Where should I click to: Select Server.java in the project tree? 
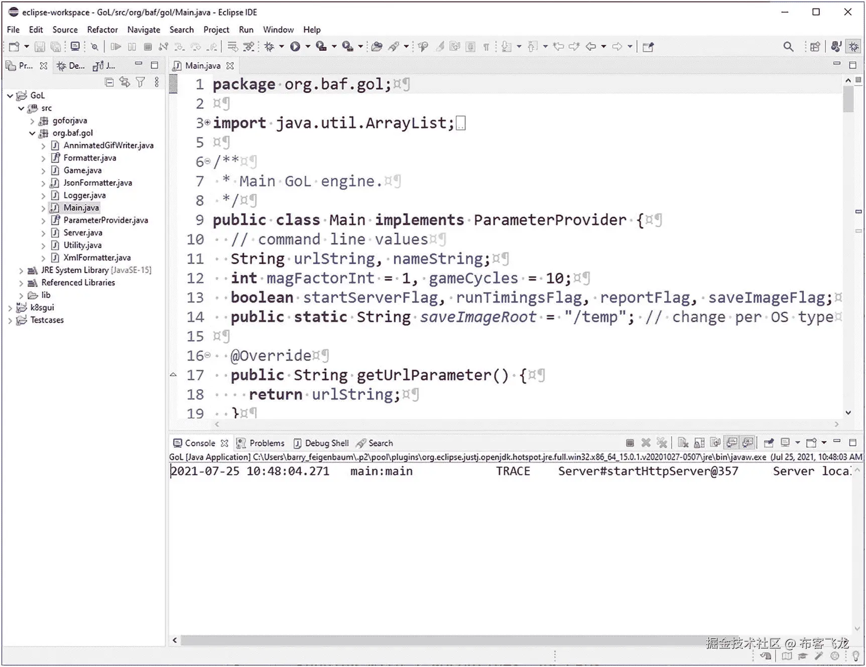click(x=83, y=233)
